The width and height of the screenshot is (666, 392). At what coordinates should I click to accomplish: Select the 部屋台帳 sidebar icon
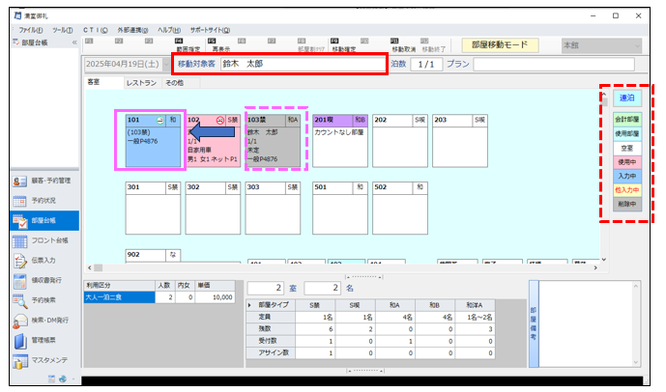(x=21, y=221)
